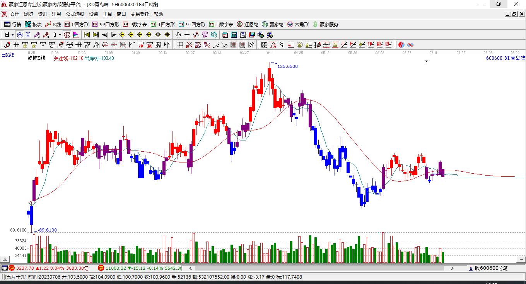
Task: Step chart right with black arrow
Action: (113, 35)
